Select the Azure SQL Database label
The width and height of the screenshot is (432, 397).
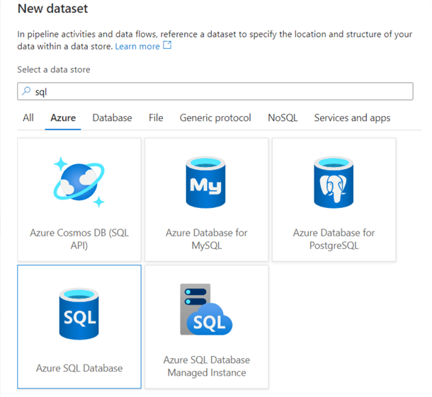pyautogui.click(x=79, y=368)
